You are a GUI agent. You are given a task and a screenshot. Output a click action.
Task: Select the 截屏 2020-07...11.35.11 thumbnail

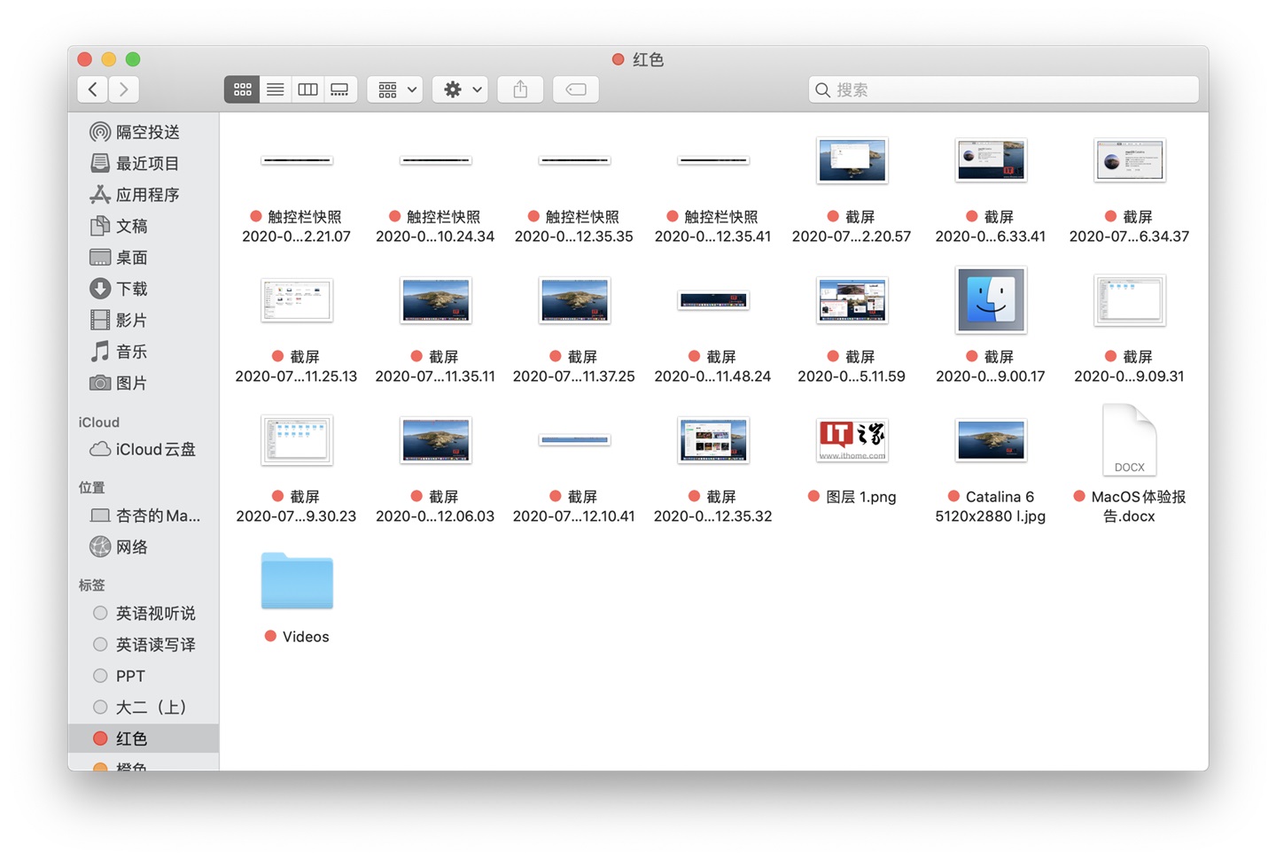pyautogui.click(x=435, y=300)
